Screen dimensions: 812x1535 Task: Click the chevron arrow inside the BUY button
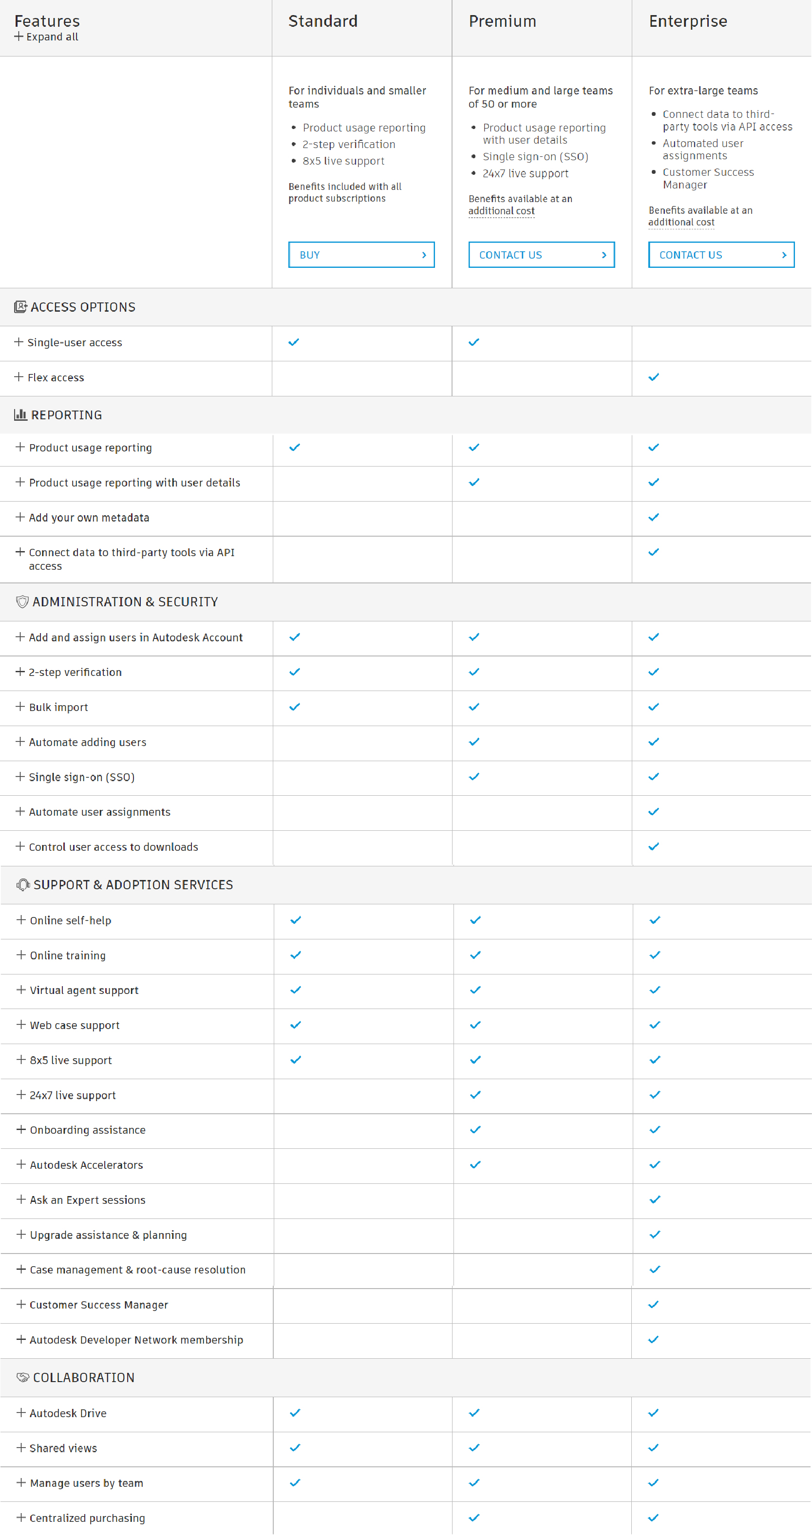tap(424, 254)
